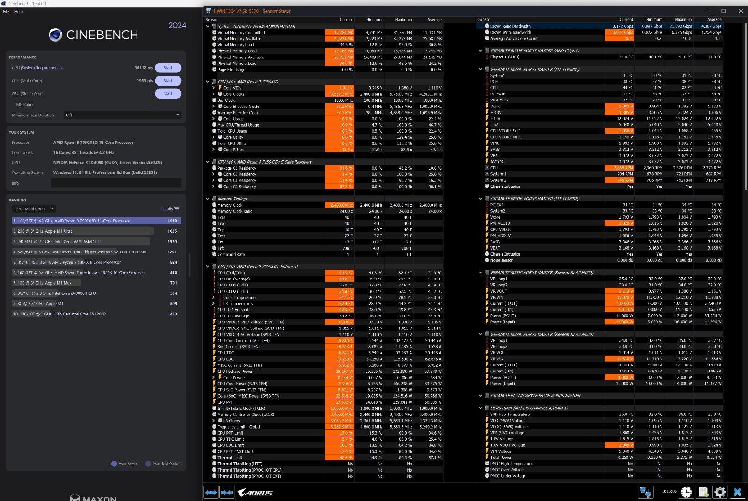748x501 pixels.
Task: Reset sensor timer with clock icon
Action: click(686, 492)
